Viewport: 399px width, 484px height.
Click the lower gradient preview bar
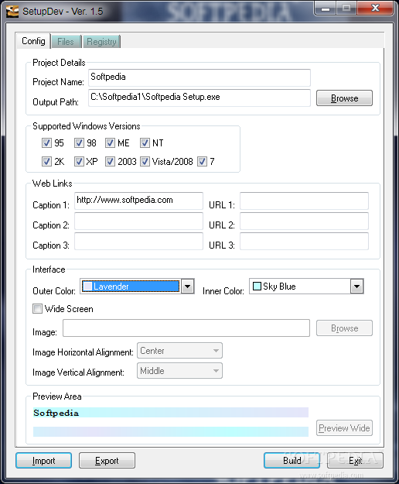coord(171,431)
